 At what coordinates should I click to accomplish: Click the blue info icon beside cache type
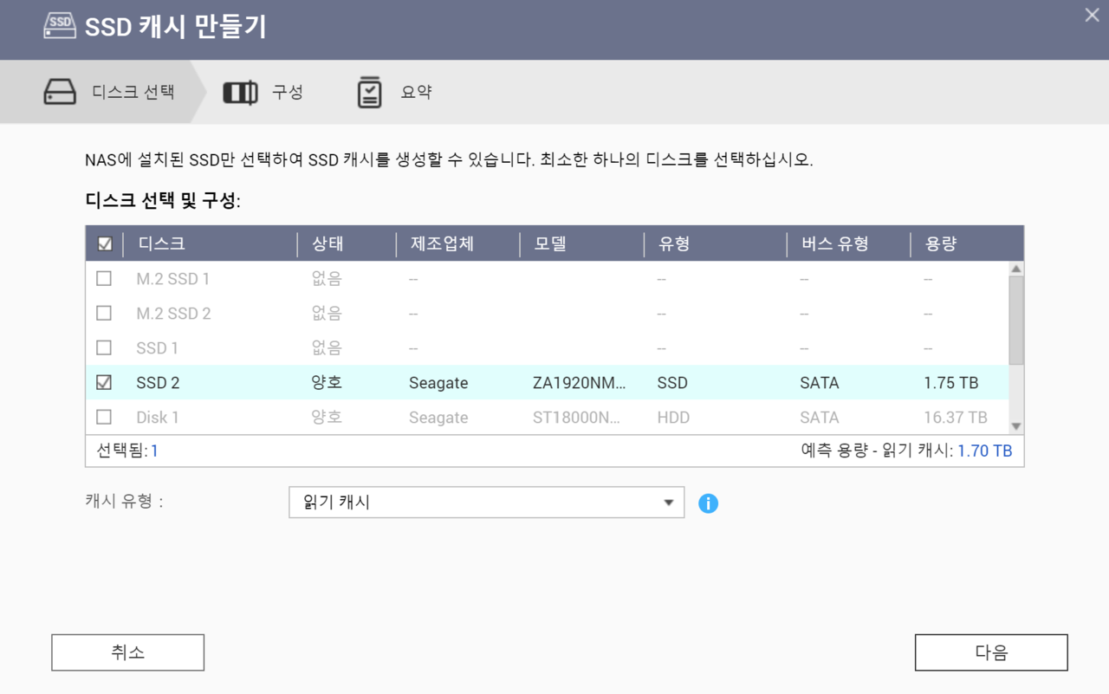click(708, 503)
